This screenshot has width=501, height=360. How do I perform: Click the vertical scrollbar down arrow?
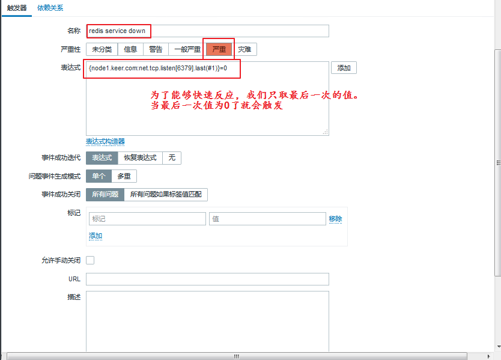[x=499, y=347]
